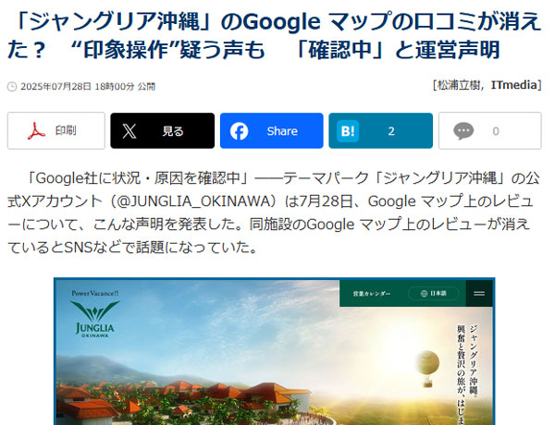Click the PDF print icon

[x=36, y=131]
